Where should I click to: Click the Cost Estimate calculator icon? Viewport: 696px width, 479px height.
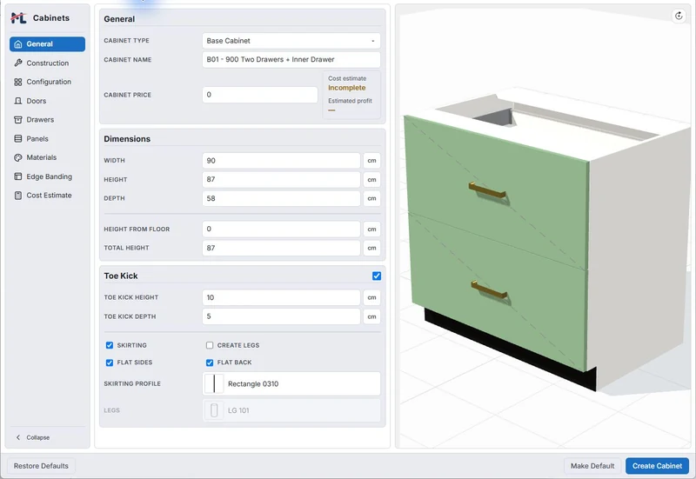[18, 196]
